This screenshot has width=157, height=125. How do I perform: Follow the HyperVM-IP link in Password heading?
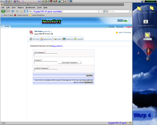coord(57,46)
